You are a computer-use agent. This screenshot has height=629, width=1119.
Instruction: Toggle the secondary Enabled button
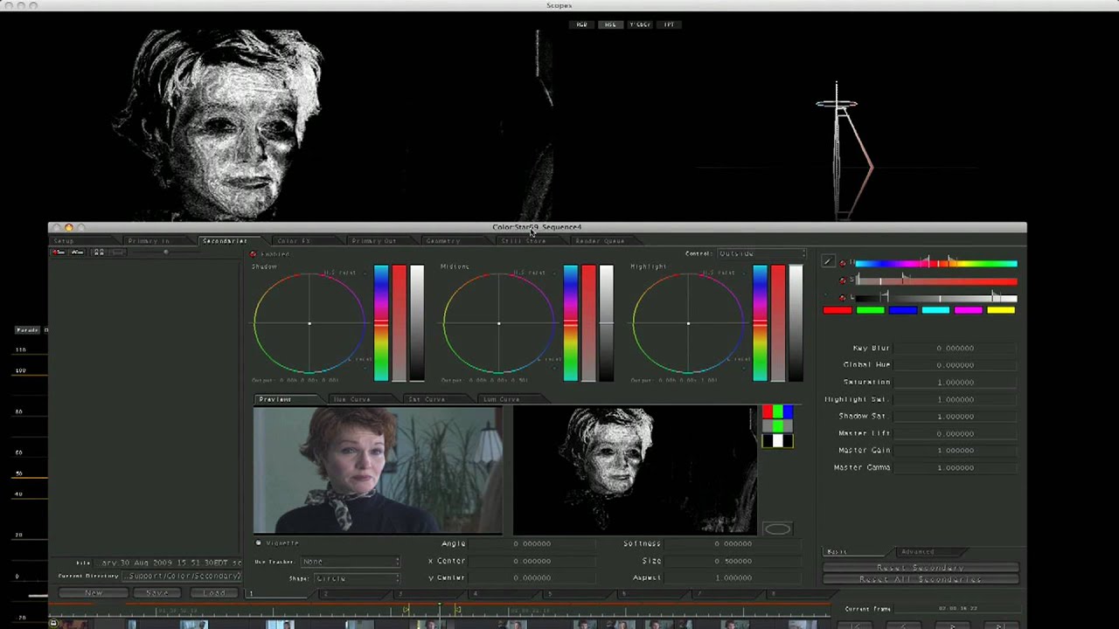tap(254, 254)
